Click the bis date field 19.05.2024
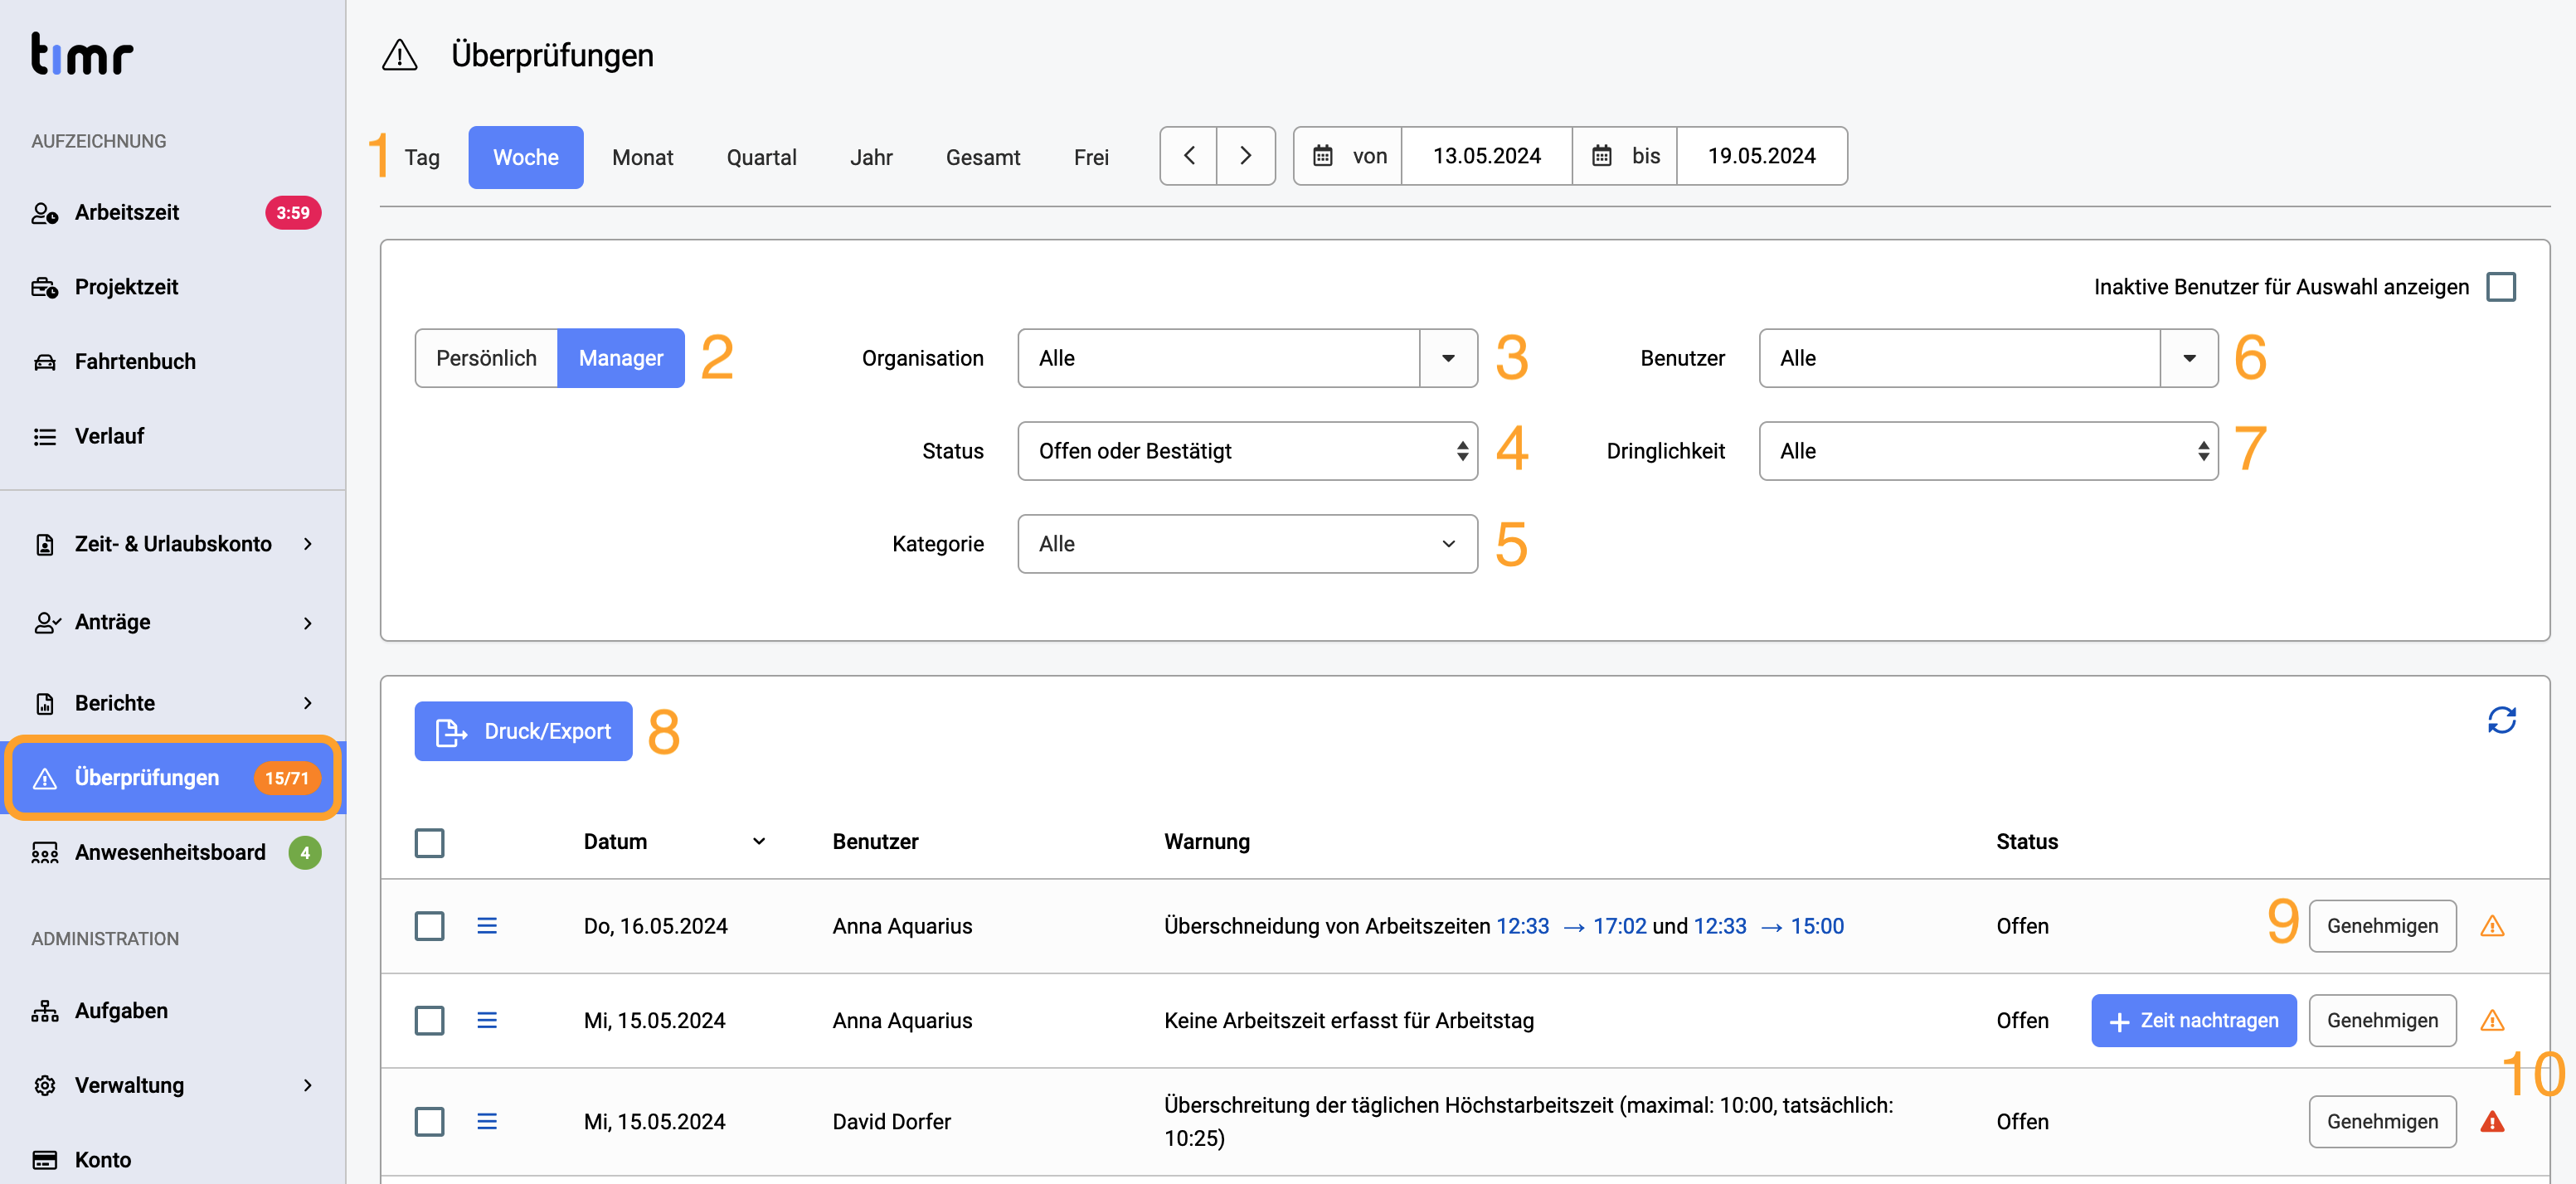This screenshot has height=1184, width=2576. pos(1762,156)
